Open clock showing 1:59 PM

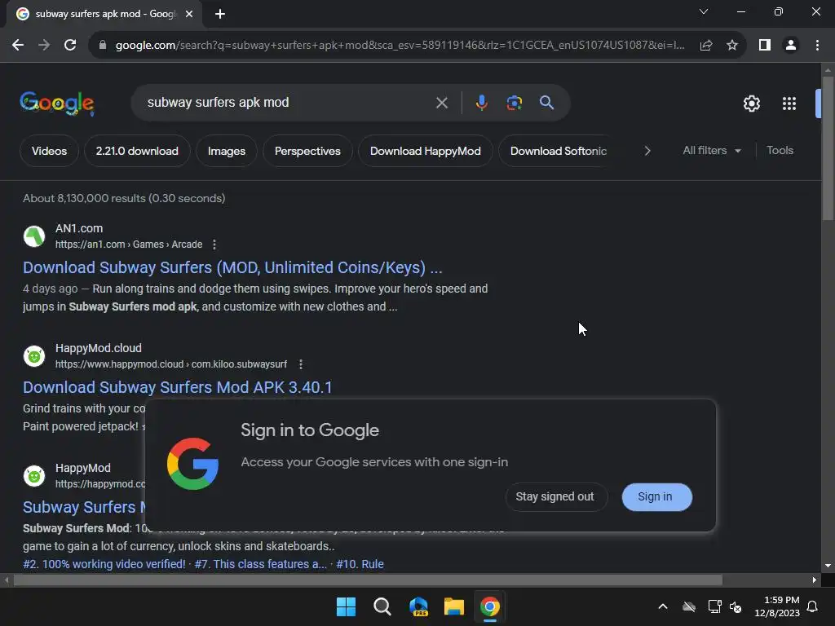coord(777,606)
